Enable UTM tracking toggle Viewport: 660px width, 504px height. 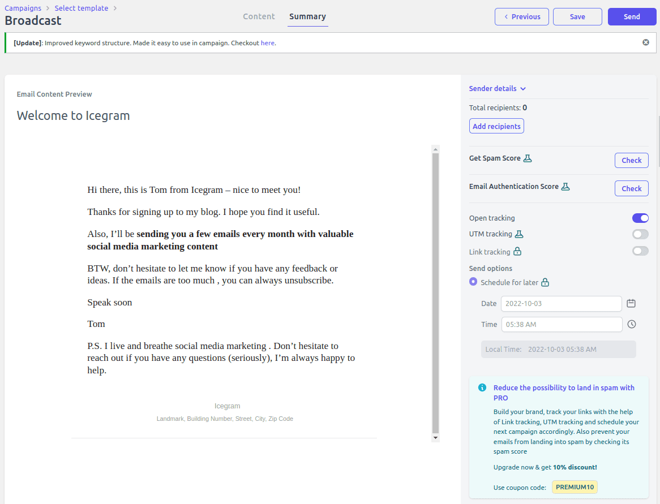coord(640,234)
